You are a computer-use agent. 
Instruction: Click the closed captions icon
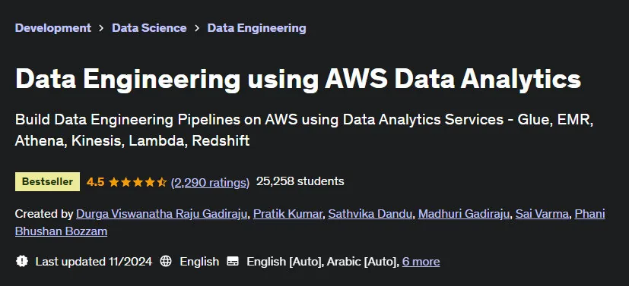[233, 262]
